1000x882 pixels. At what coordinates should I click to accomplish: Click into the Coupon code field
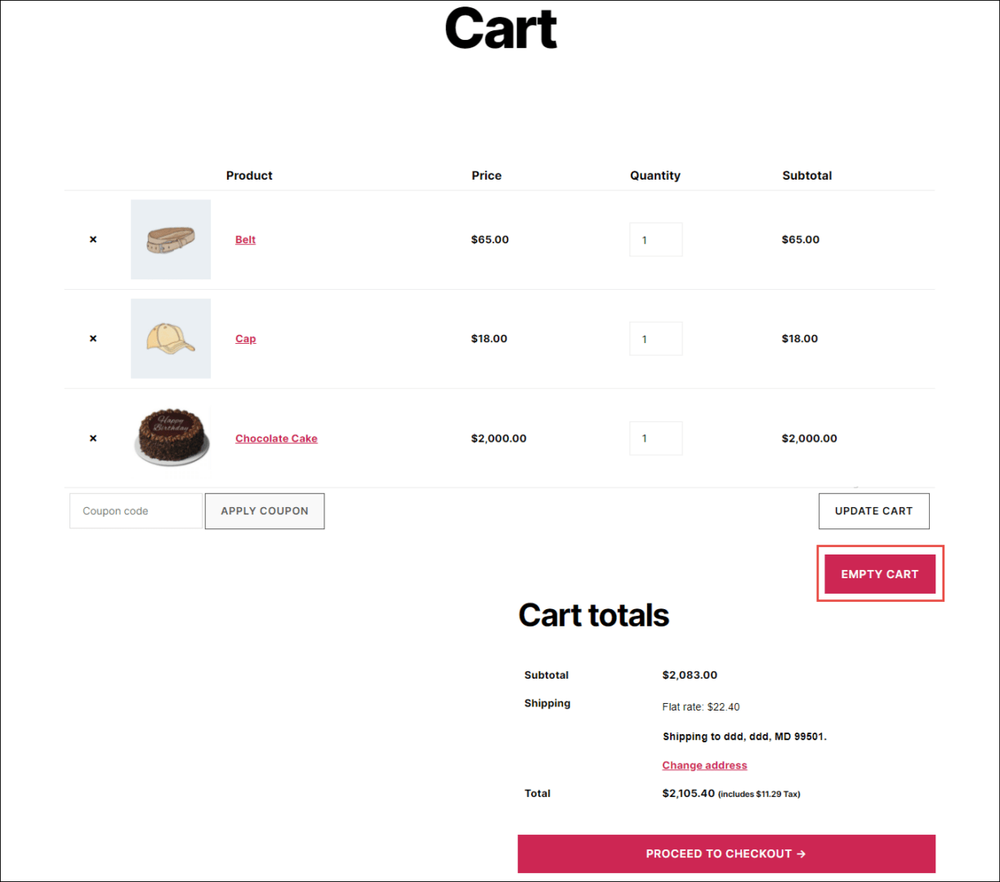(x=136, y=511)
